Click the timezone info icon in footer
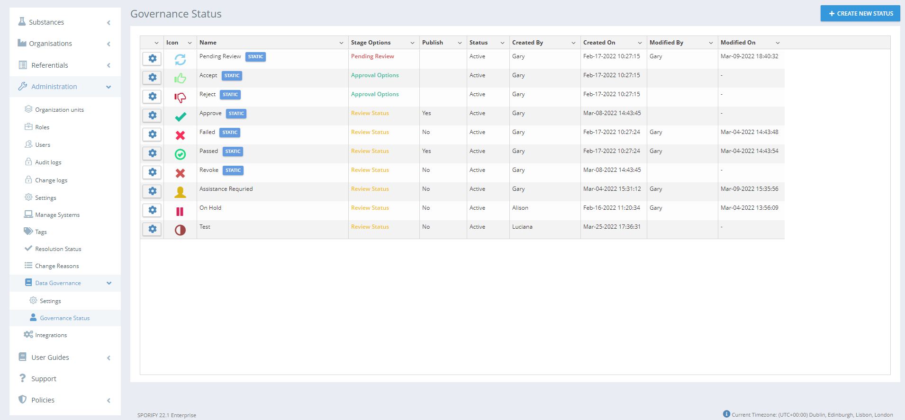Viewport: 905px width, 420px height. 726,414
